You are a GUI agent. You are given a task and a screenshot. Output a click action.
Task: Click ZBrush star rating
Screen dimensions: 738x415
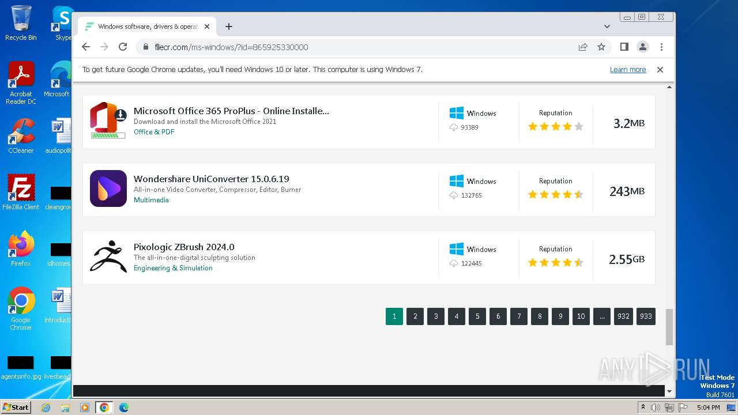(x=556, y=262)
